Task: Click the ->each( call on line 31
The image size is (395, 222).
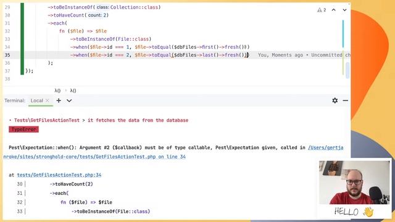Action: 57,23
